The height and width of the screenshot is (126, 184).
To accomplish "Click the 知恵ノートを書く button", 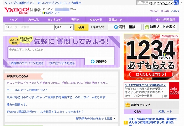I will click(x=160, y=27).
